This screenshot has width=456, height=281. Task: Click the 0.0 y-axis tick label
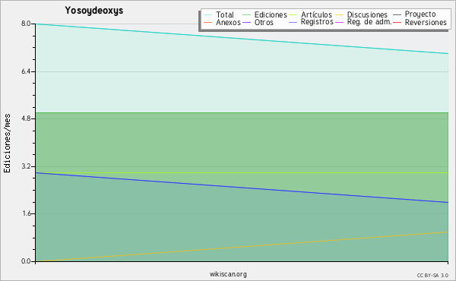coord(26,261)
